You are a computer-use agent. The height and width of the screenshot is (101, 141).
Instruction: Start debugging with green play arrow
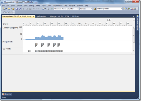click(x=52, y=9)
